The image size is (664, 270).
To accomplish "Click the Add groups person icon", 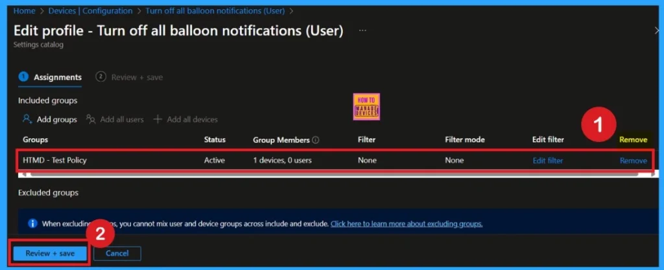I will pos(27,119).
